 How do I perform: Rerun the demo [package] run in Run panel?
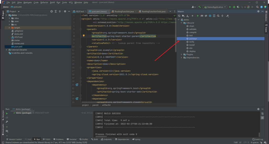7,114
